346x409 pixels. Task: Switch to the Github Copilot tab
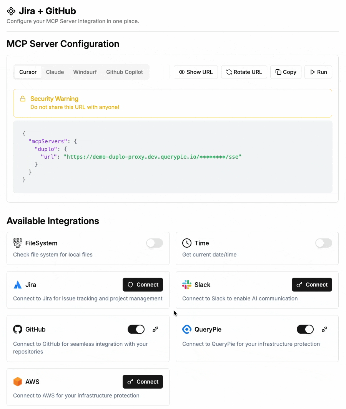click(124, 72)
